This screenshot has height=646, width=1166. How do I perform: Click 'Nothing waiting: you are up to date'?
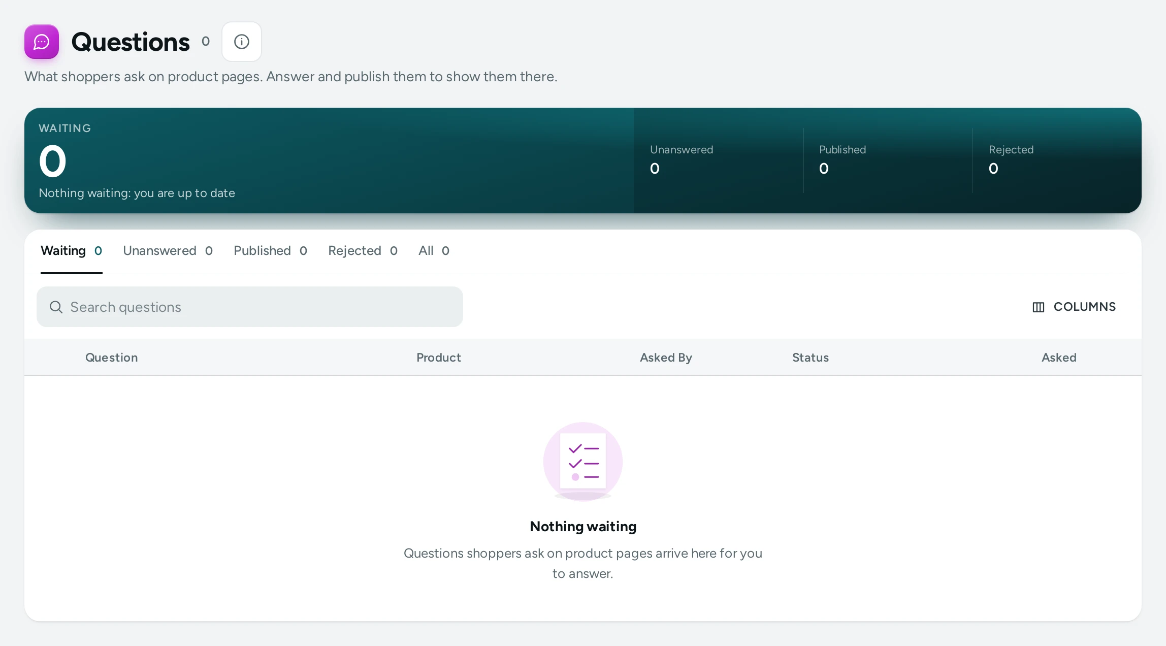(x=137, y=193)
